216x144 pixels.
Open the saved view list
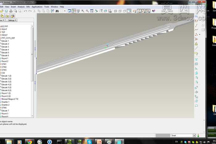(x=101, y=11)
